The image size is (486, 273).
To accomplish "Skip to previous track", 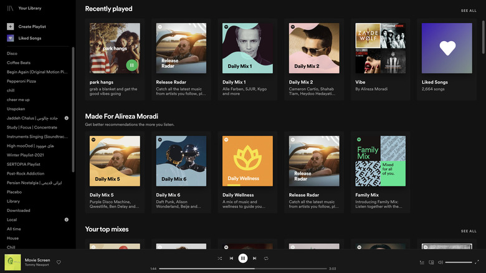I will point(231,258).
